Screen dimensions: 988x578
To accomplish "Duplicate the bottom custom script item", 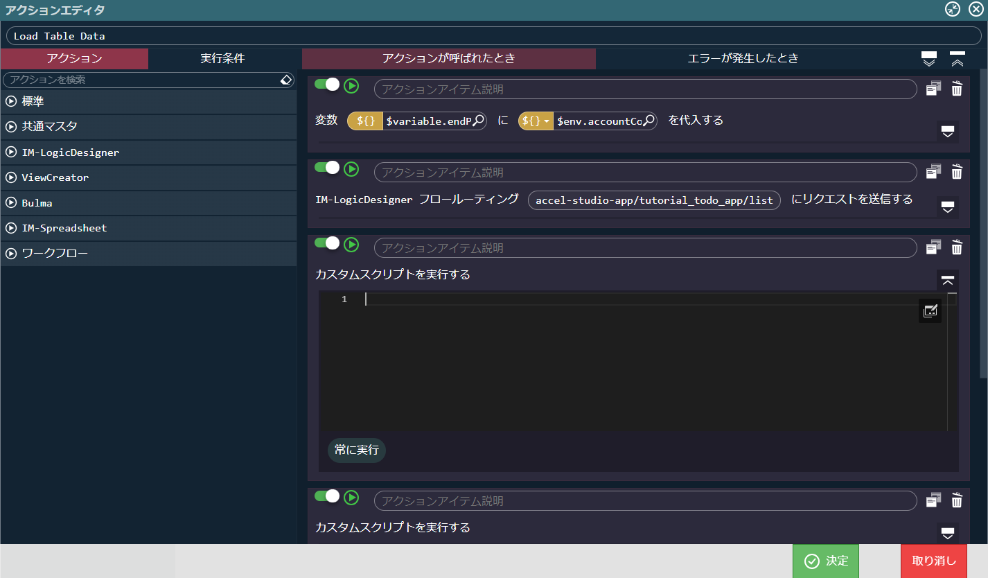I will [x=934, y=500].
